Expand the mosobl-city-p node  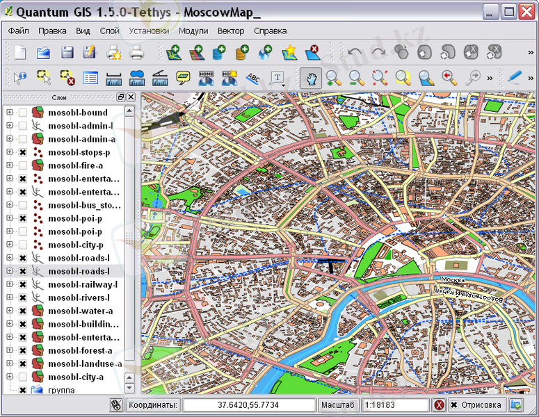tap(9, 244)
